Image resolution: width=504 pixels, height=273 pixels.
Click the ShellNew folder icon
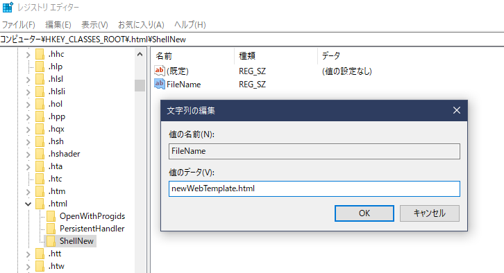(51, 241)
